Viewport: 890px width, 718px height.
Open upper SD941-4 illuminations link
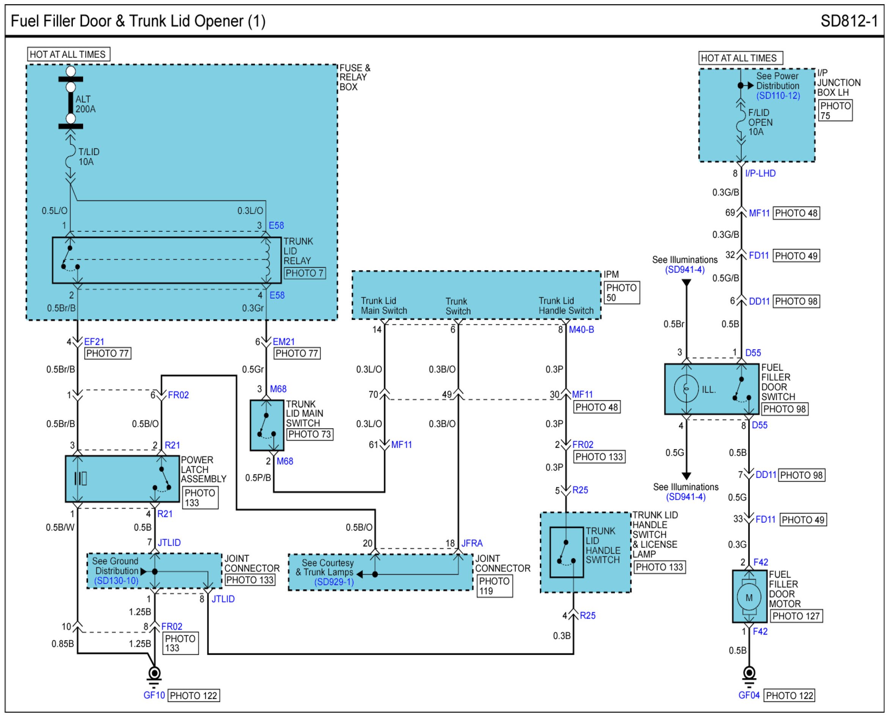pyautogui.click(x=684, y=270)
